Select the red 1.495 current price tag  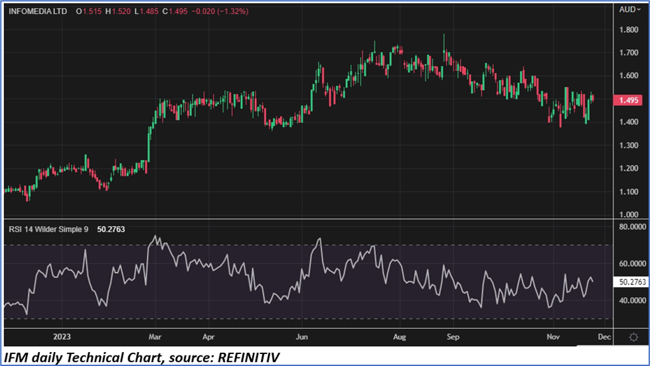(x=628, y=100)
